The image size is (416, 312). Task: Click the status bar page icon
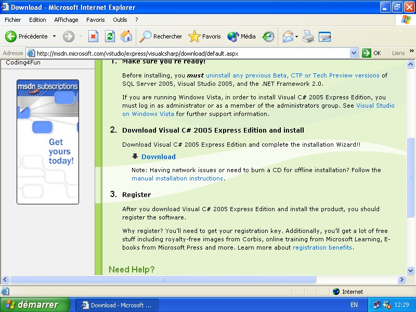(5, 291)
